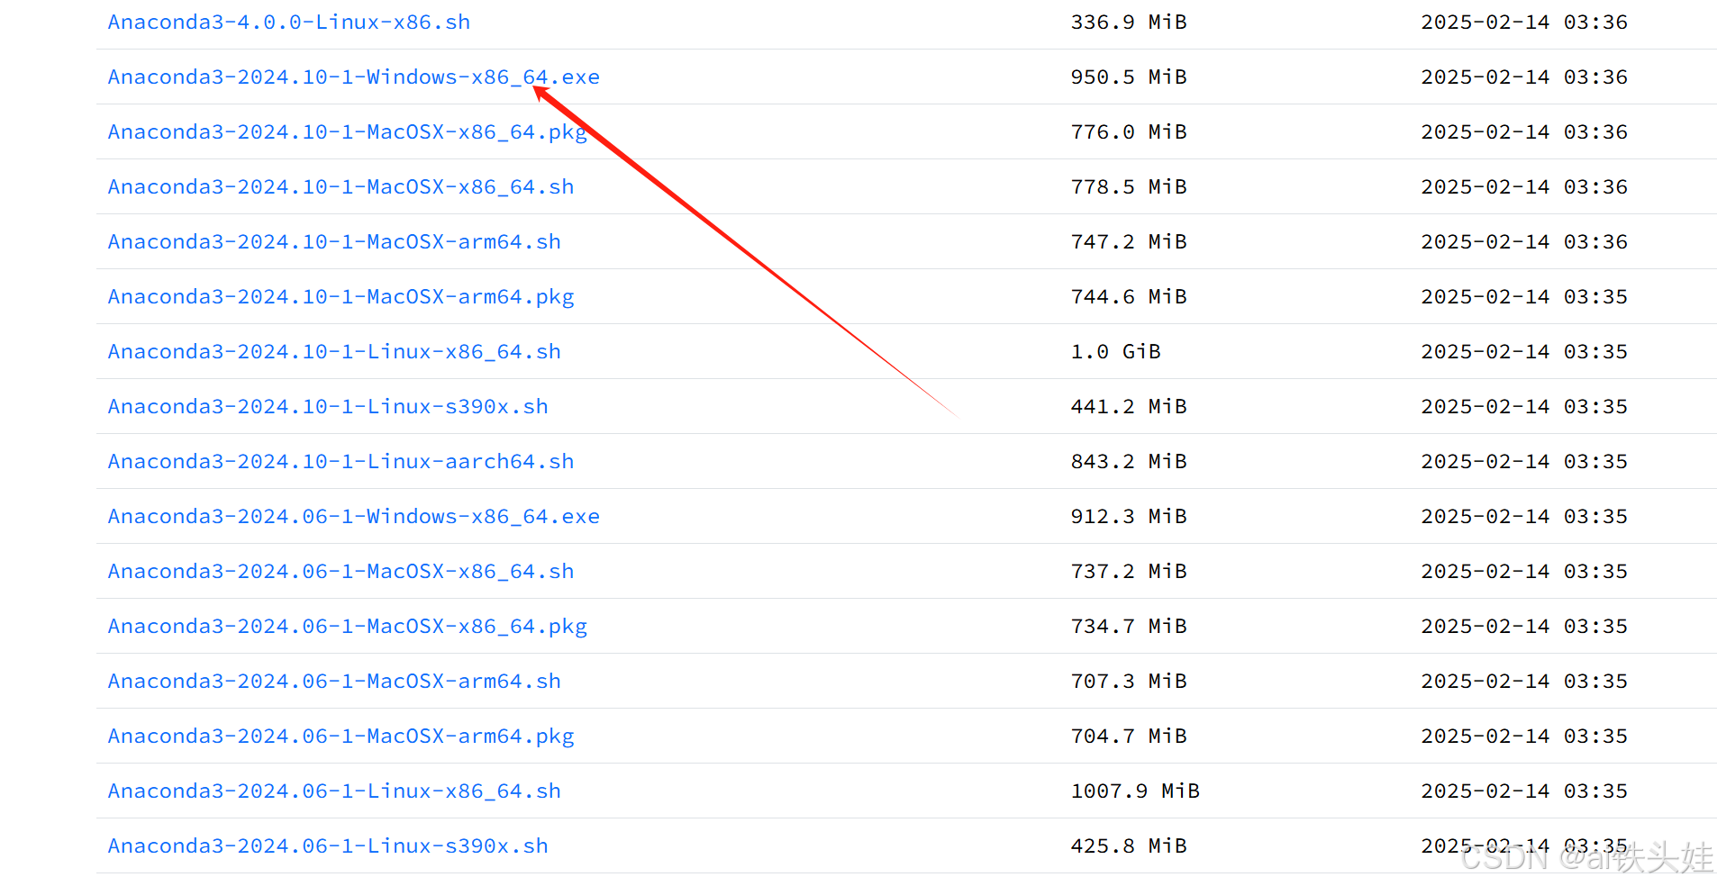Click the 778.5 MiB size cell
This screenshot has width=1717, height=886.
point(1129,187)
